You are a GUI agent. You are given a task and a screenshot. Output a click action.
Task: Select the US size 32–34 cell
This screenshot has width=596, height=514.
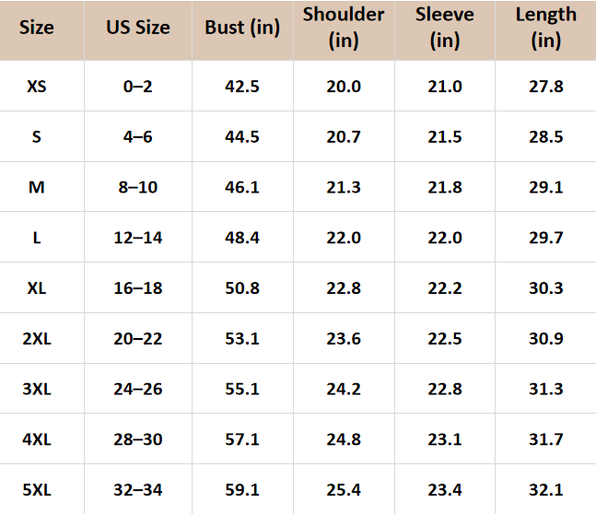click(138, 489)
